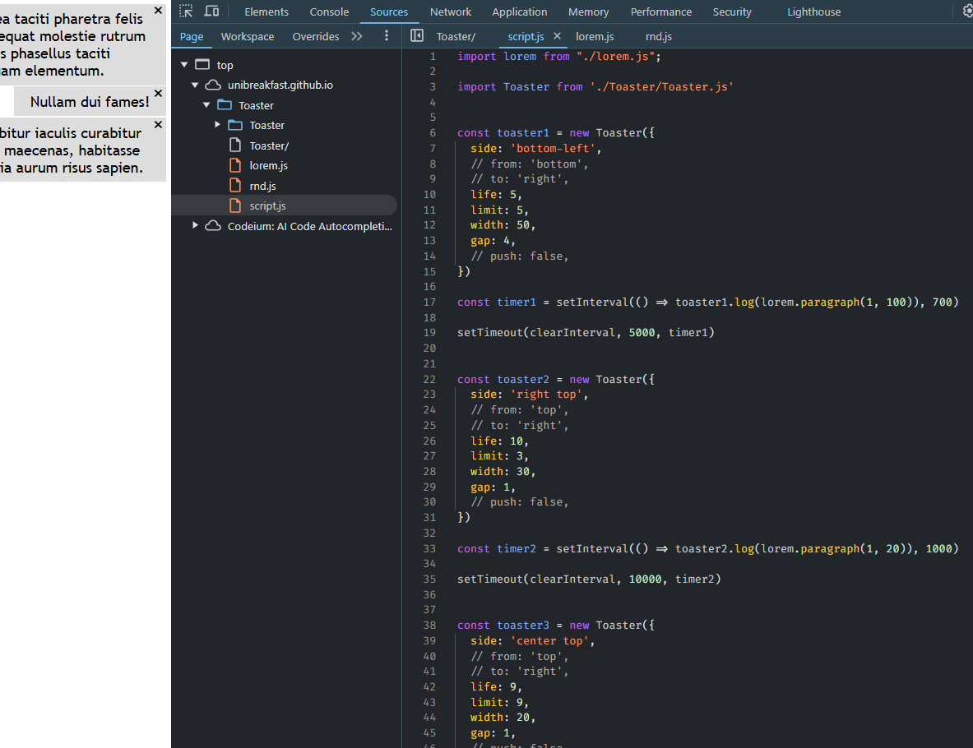Click the frame icon beside top

pyautogui.click(x=202, y=64)
